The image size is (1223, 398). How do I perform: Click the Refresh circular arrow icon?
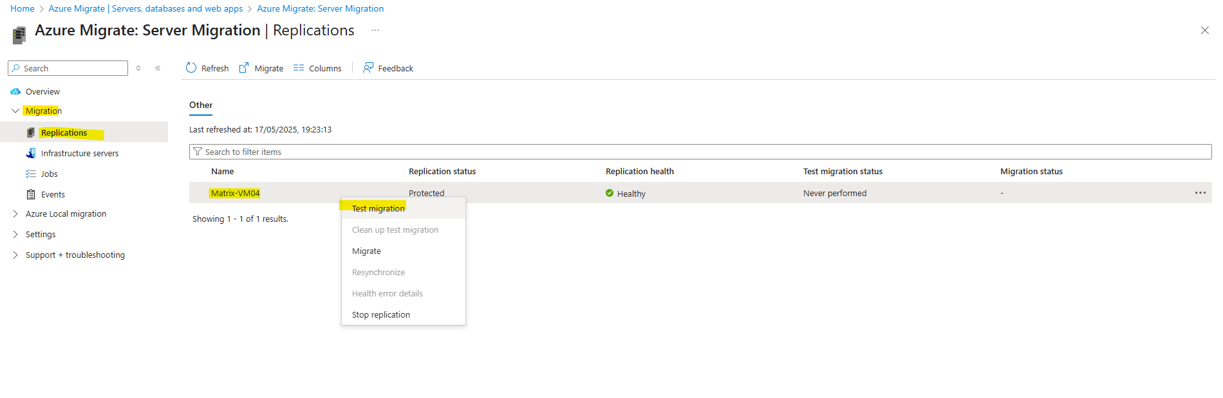pyautogui.click(x=191, y=68)
